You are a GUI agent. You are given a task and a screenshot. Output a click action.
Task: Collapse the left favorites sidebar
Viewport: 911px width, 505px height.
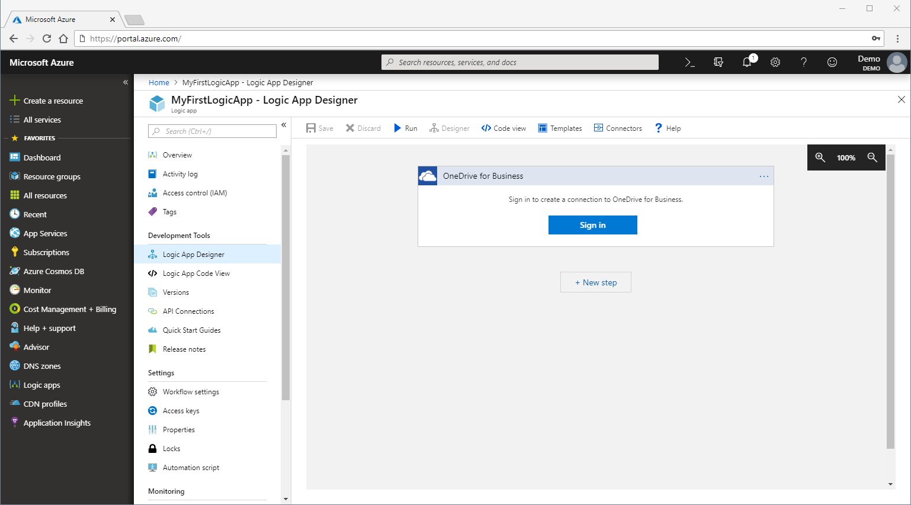[x=126, y=82]
